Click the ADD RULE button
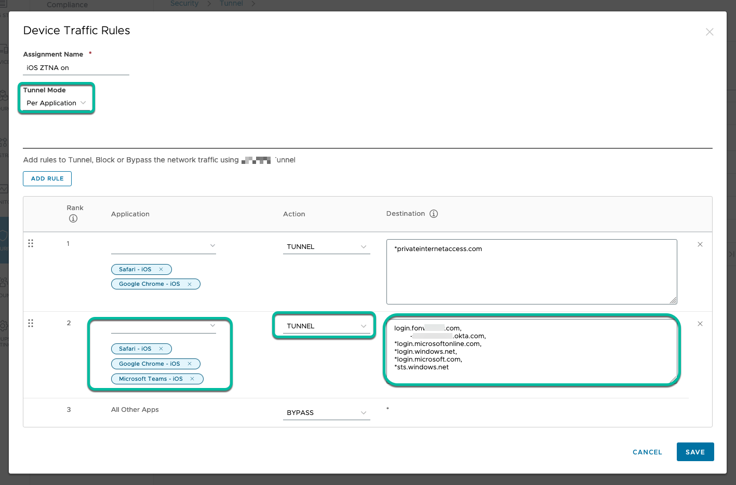The width and height of the screenshot is (736, 485). click(x=47, y=178)
